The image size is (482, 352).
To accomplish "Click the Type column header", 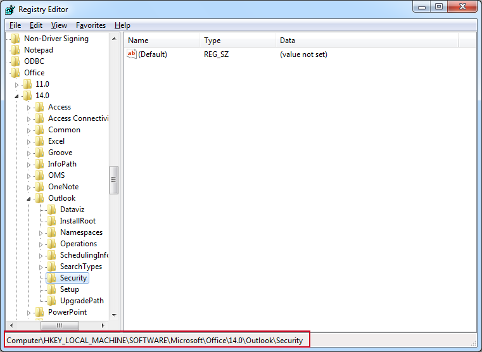I will click(238, 41).
